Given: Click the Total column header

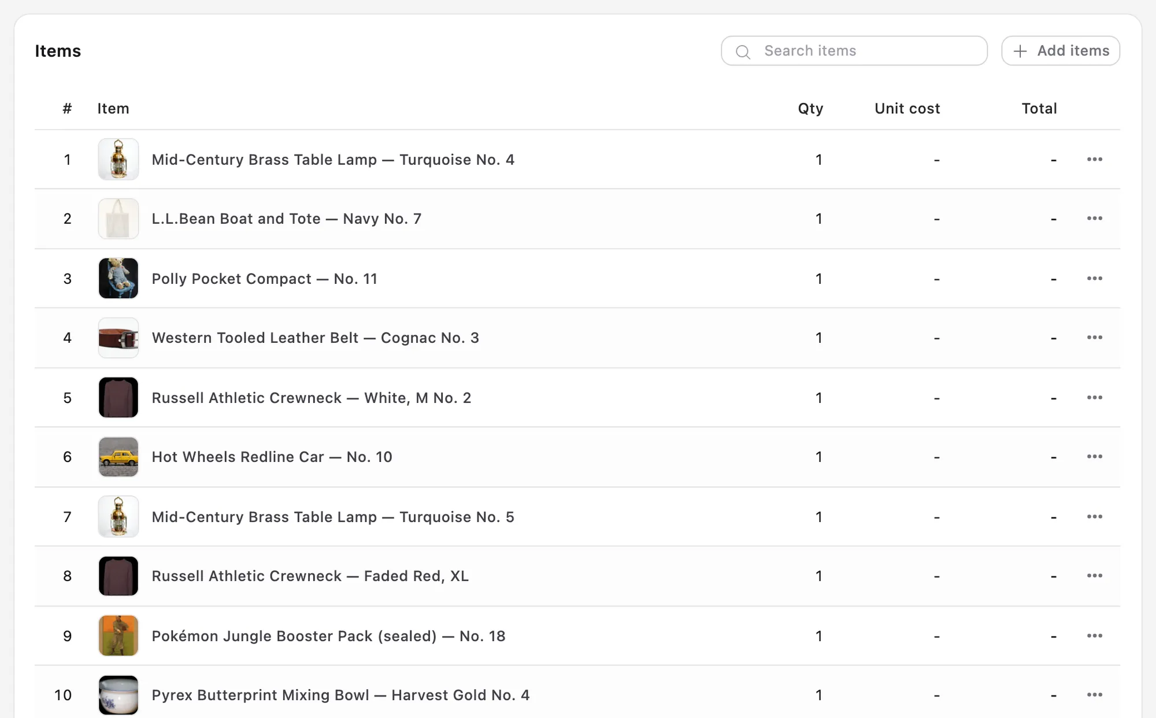Looking at the screenshot, I should (1039, 109).
